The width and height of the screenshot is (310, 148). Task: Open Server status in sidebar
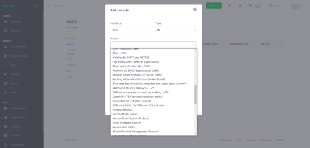tap(17, 145)
